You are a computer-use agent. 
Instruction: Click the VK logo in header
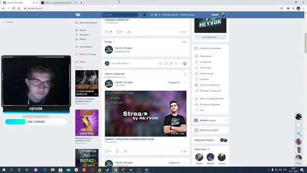point(78,14)
